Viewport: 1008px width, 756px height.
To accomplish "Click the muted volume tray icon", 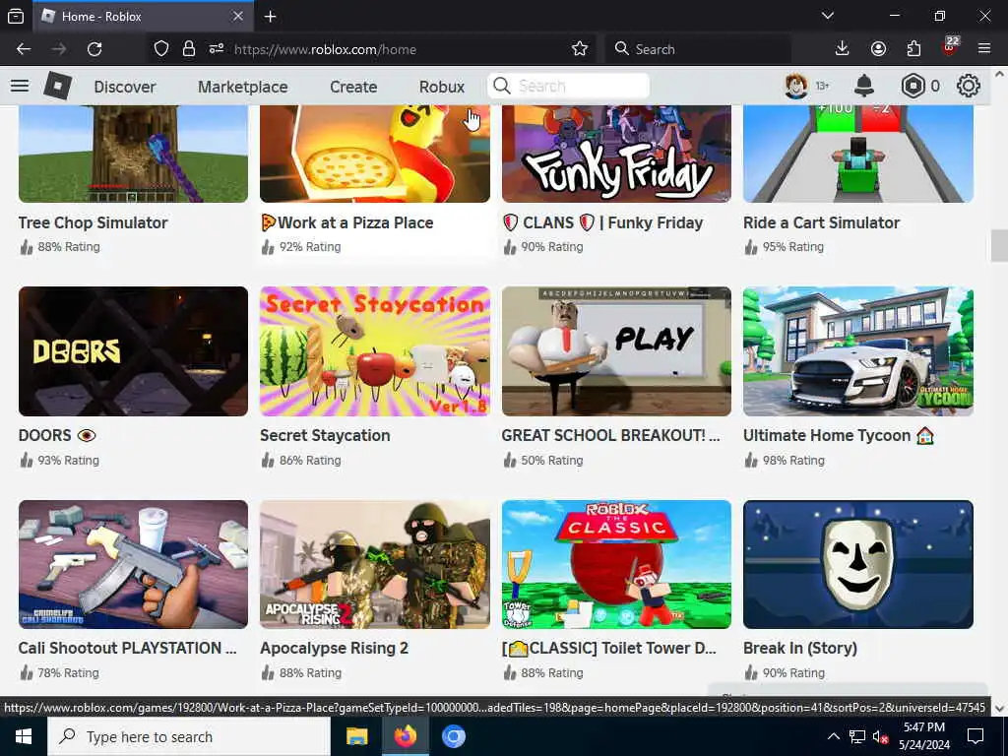I will (x=880, y=736).
